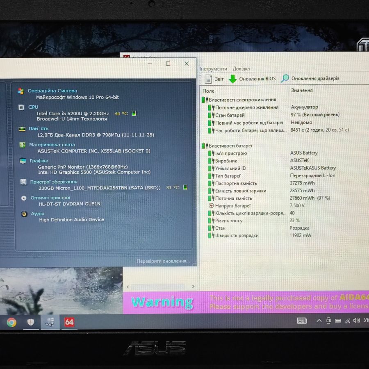Screen dimensions: 369x369
Task: Click Оновлення драйверів button
Action: (x=310, y=78)
